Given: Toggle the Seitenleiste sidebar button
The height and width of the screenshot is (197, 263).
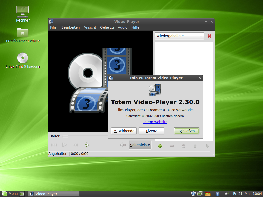Looking at the screenshot, I should [140, 145].
